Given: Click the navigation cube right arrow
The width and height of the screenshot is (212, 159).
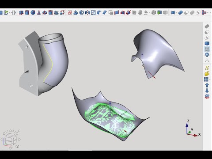Looking at the screenshot, I should pyautogui.click(x=19, y=139).
